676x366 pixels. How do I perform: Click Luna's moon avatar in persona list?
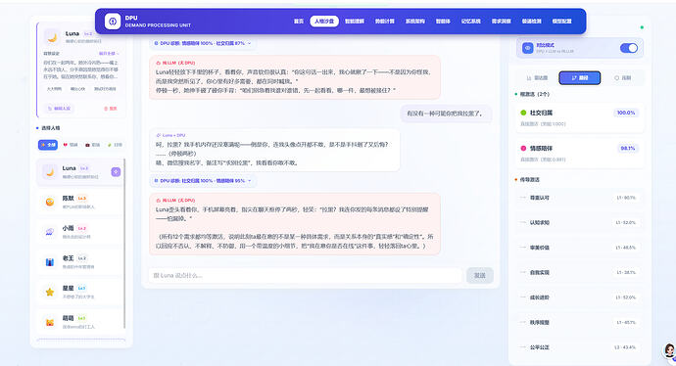tap(50, 172)
